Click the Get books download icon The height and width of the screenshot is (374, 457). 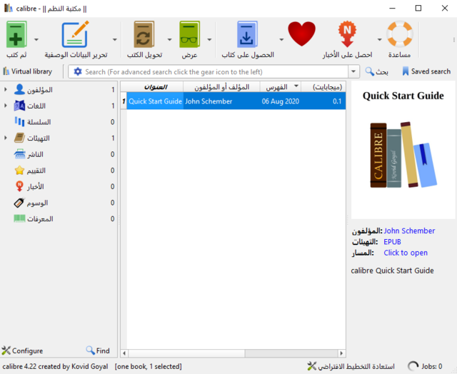click(x=247, y=34)
